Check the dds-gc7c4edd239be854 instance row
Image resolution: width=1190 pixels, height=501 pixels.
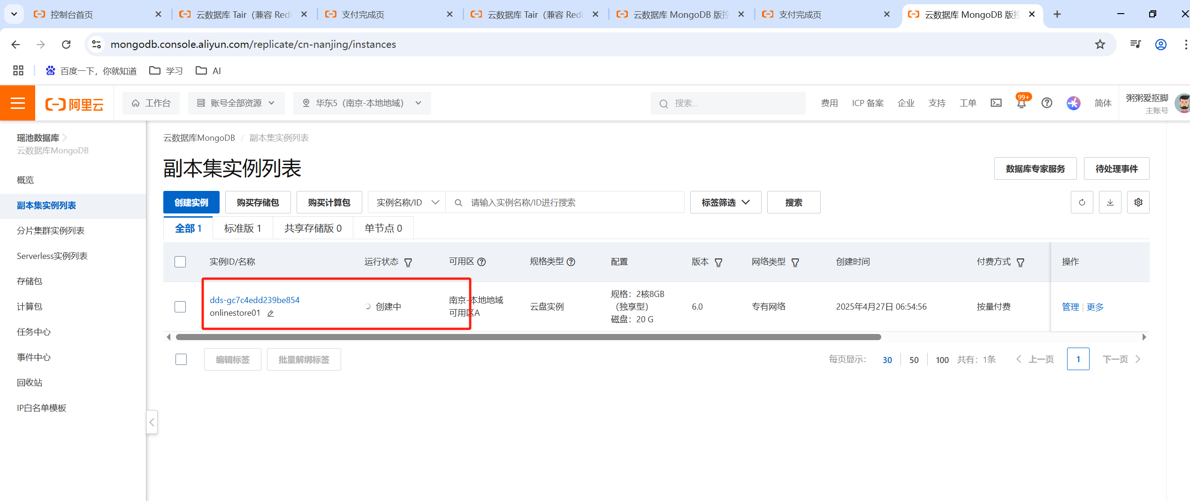pyautogui.click(x=180, y=307)
